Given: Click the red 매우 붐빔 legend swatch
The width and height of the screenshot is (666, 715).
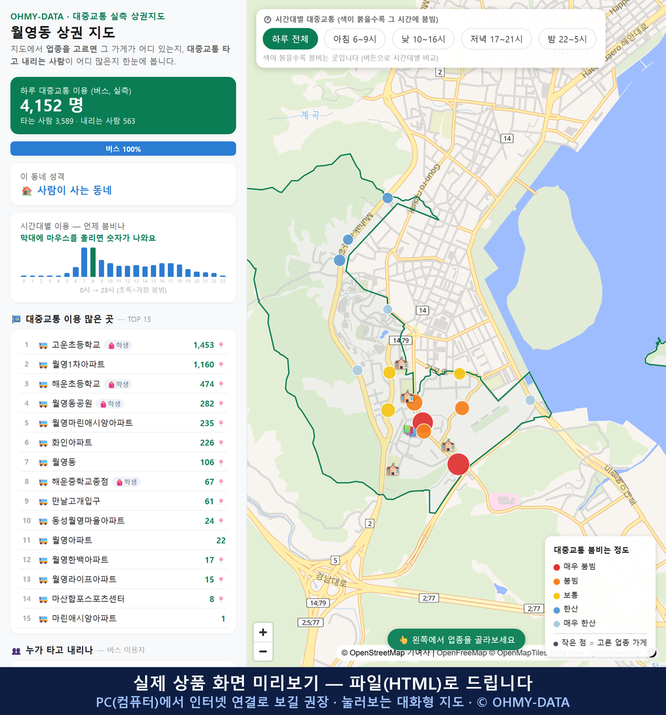Looking at the screenshot, I should point(556,567).
